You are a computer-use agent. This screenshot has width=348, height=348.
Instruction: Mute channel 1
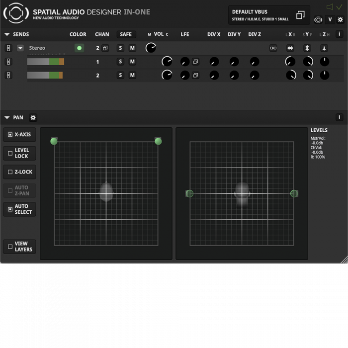coord(132,62)
